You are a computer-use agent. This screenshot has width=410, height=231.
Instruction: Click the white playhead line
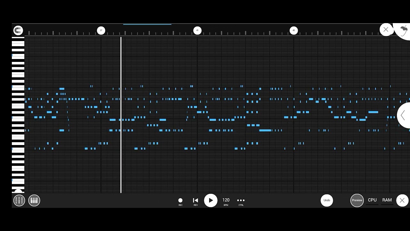121,115
